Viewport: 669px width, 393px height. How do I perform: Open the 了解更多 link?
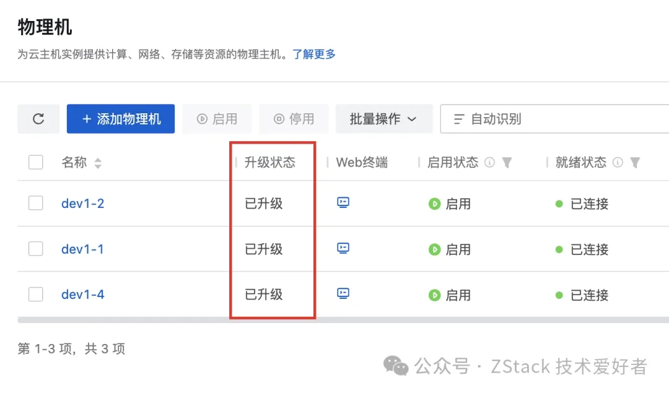(x=314, y=54)
